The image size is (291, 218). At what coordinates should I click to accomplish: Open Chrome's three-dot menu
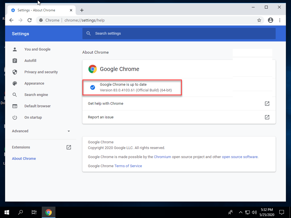point(280,20)
